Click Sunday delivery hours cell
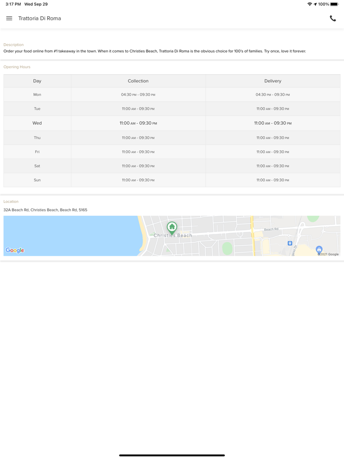 tap(273, 180)
